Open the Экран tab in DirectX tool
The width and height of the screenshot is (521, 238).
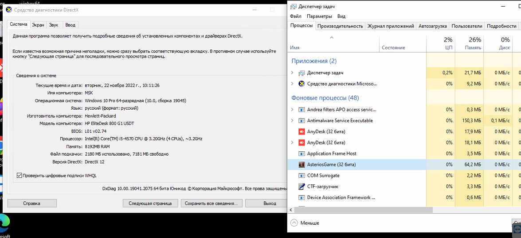pos(38,25)
